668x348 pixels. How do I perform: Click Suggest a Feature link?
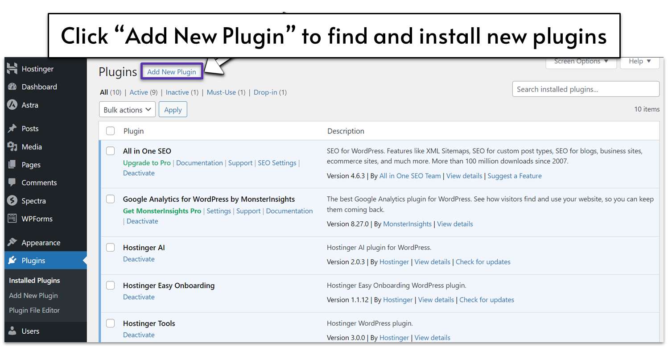point(515,176)
